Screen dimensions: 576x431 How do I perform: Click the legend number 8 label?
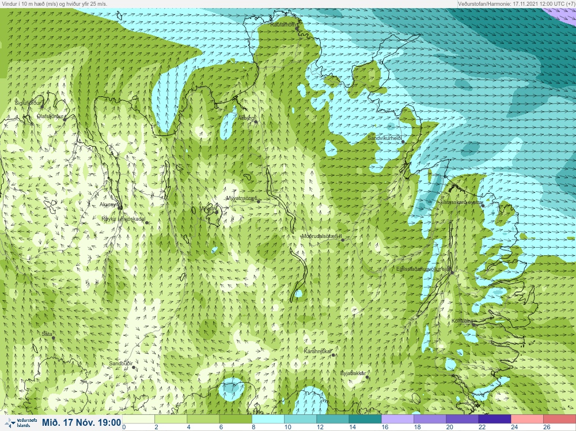254,427
